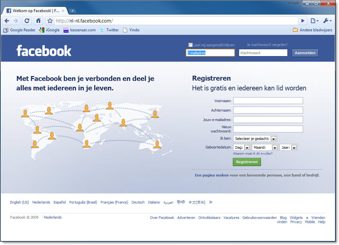Click the Achternaam input field

268,110
